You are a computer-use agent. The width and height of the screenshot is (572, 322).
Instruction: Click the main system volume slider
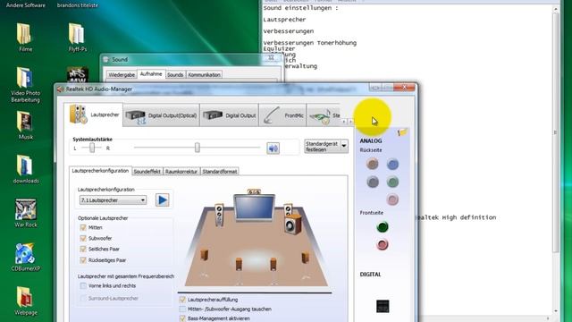coord(197,148)
